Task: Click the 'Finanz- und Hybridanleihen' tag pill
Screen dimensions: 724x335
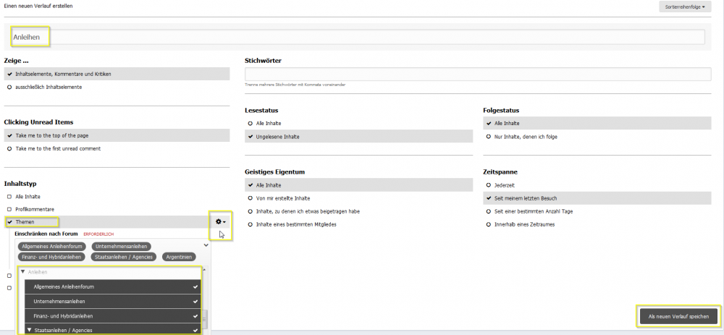Action: pyautogui.click(x=51, y=257)
